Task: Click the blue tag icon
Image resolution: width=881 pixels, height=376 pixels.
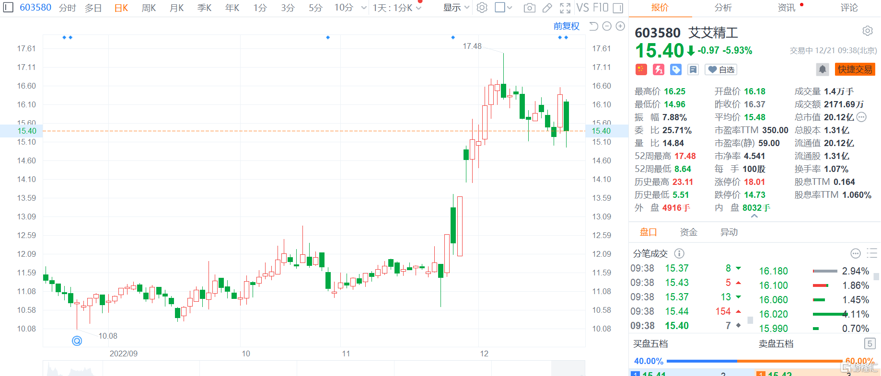Action: (x=676, y=69)
